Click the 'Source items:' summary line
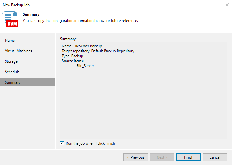This screenshot has height=165, width=232. click(73, 61)
